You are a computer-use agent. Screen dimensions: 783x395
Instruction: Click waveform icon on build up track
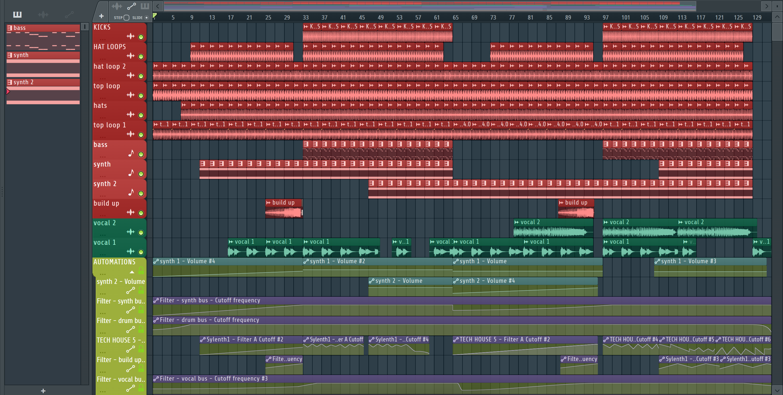(131, 212)
